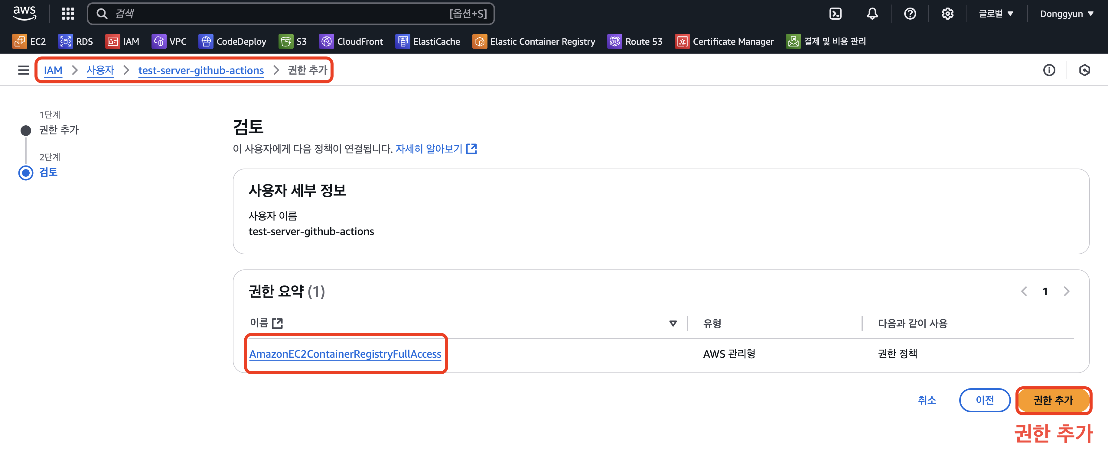Open test-server-github-actions breadcrumb link

201,70
